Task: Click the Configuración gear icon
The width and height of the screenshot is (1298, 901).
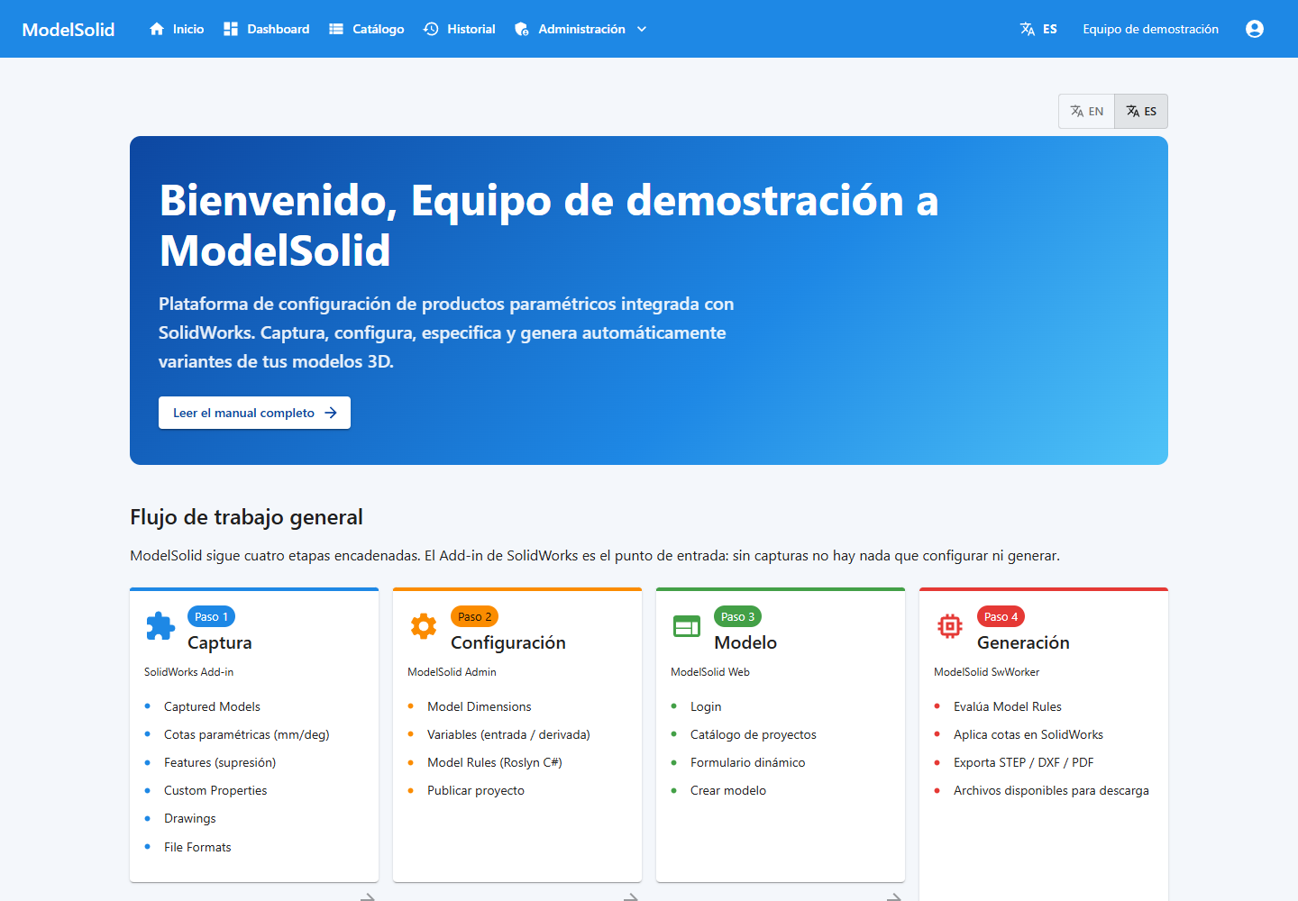Action: coord(424,625)
